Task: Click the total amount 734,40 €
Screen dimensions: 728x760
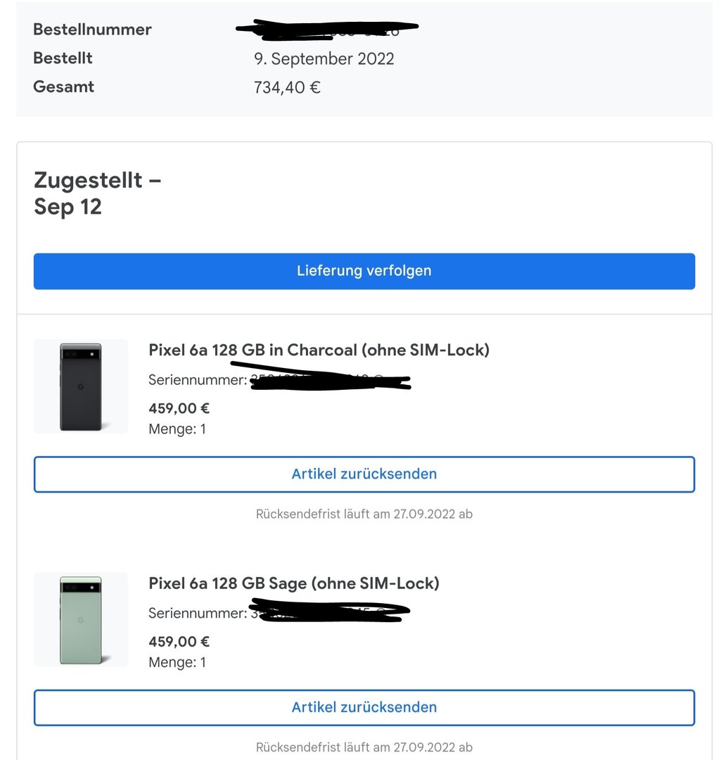Action: [287, 87]
